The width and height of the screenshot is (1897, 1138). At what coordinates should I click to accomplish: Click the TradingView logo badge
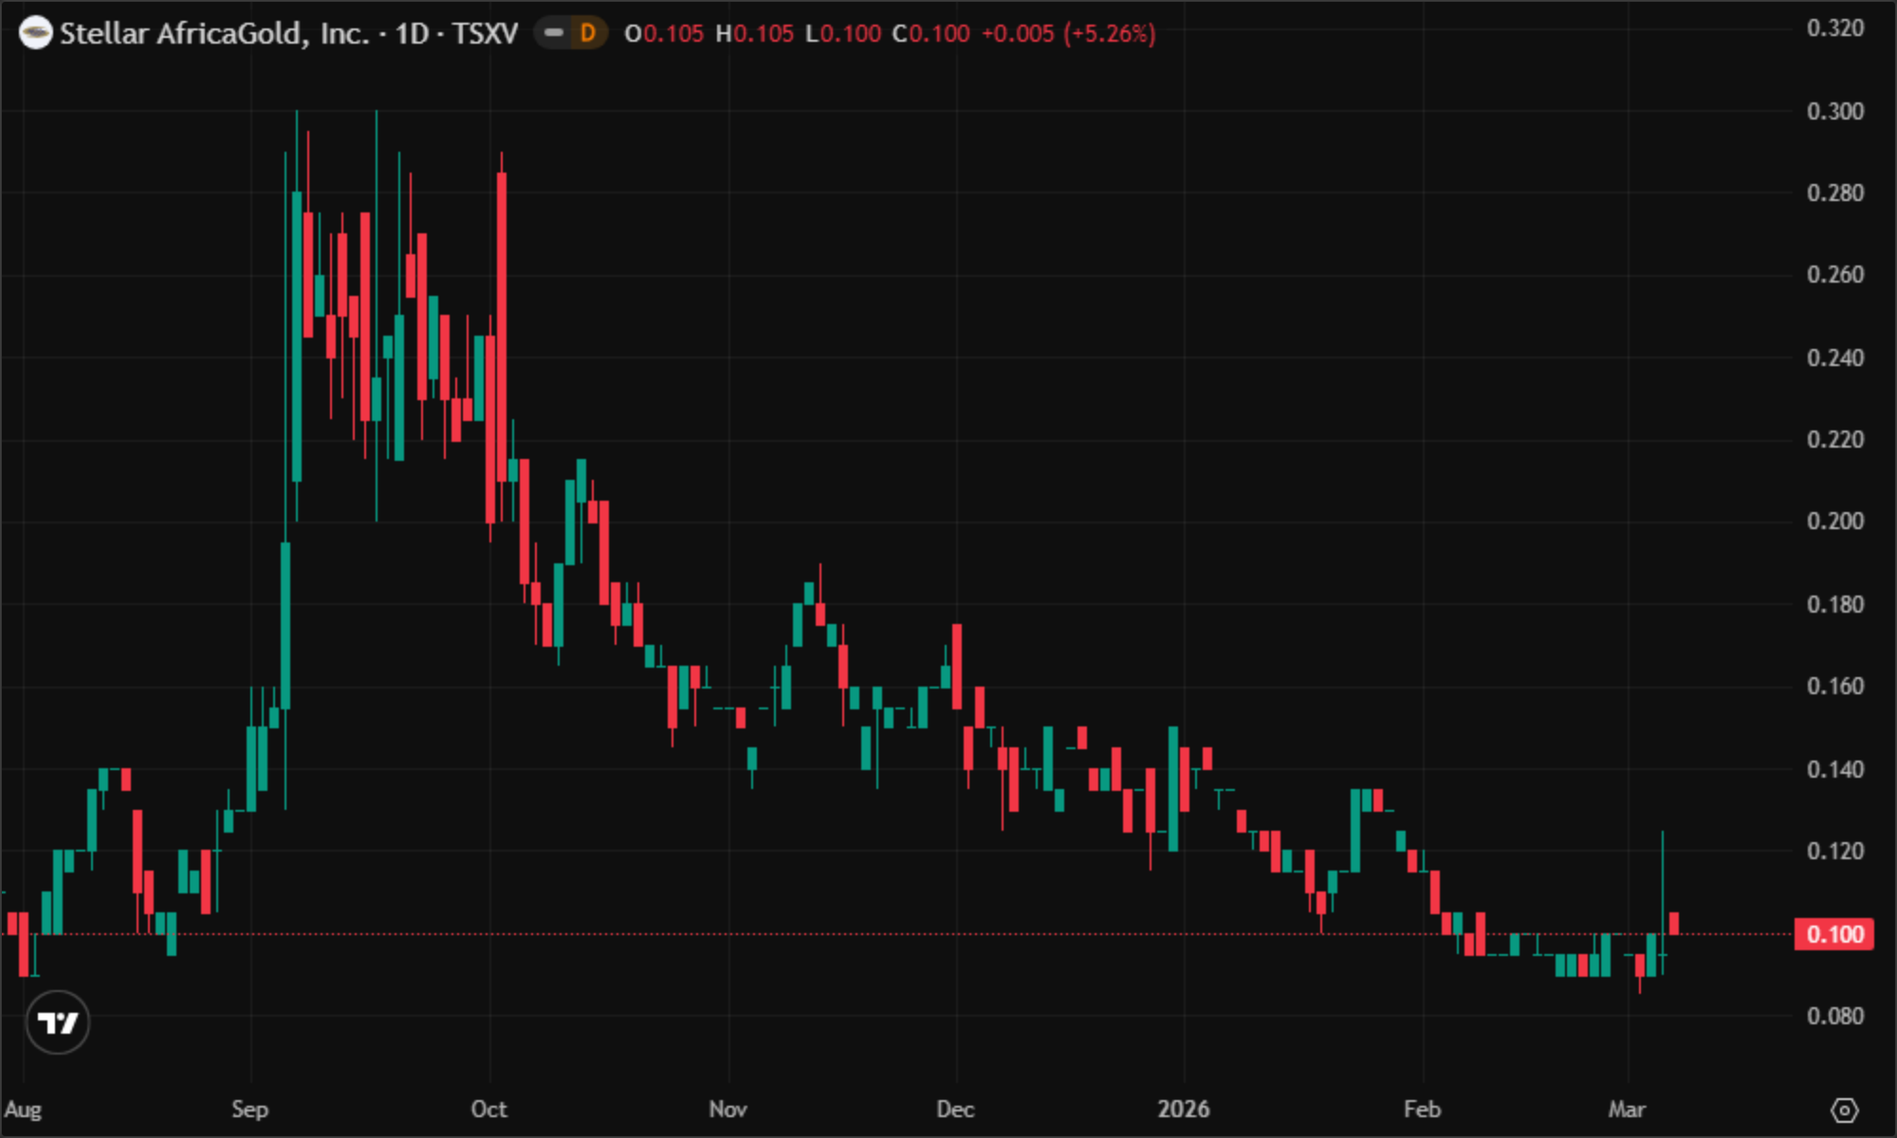tap(57, 1022)
